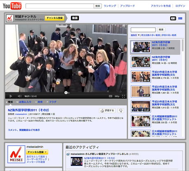Open the ランキング link
The image size is (189, 171).
110,6
